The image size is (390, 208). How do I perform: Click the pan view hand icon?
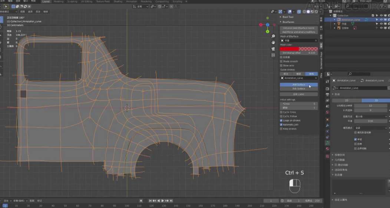point(273,43)
